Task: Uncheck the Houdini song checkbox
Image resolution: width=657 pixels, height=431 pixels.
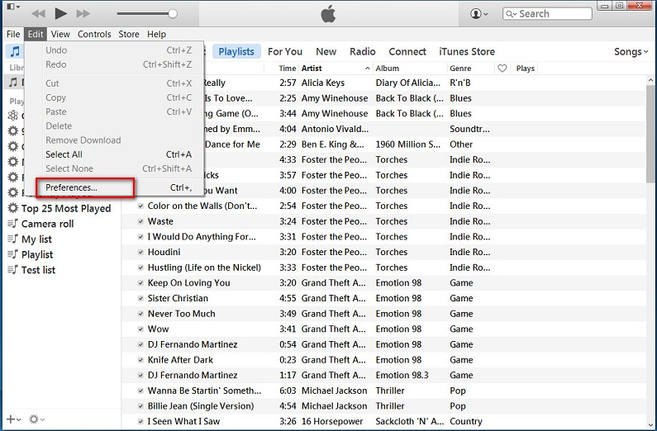Action: (x=140, y=253)
